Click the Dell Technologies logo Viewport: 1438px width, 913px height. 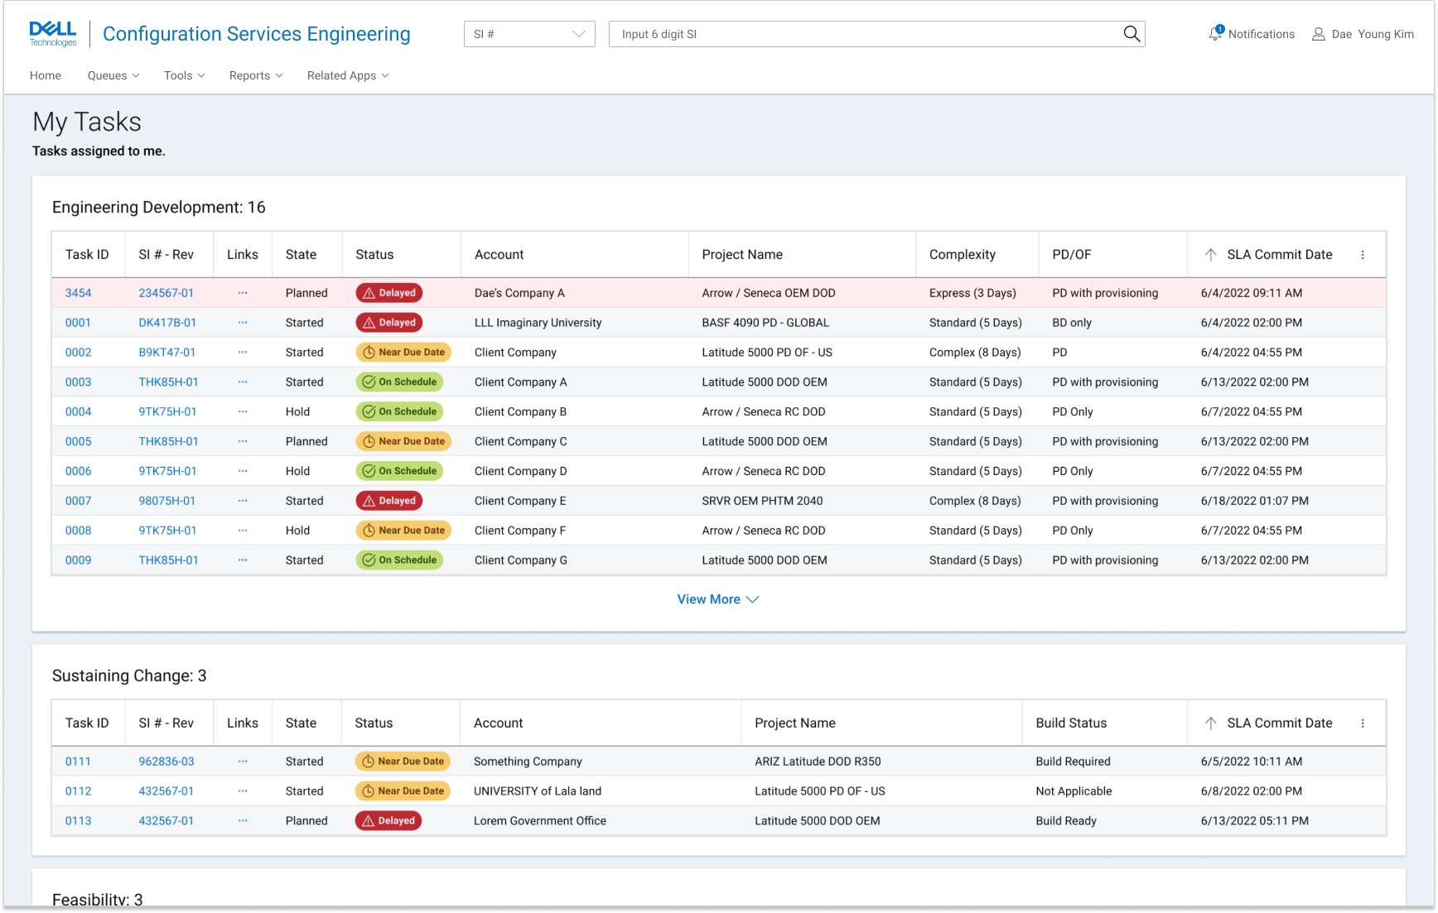(x=53, y=34)
